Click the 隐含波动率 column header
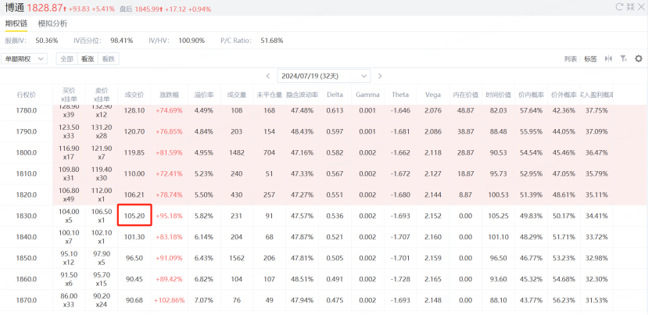The image size is (648, 315). pyautogui.click(x=302, y=95)
